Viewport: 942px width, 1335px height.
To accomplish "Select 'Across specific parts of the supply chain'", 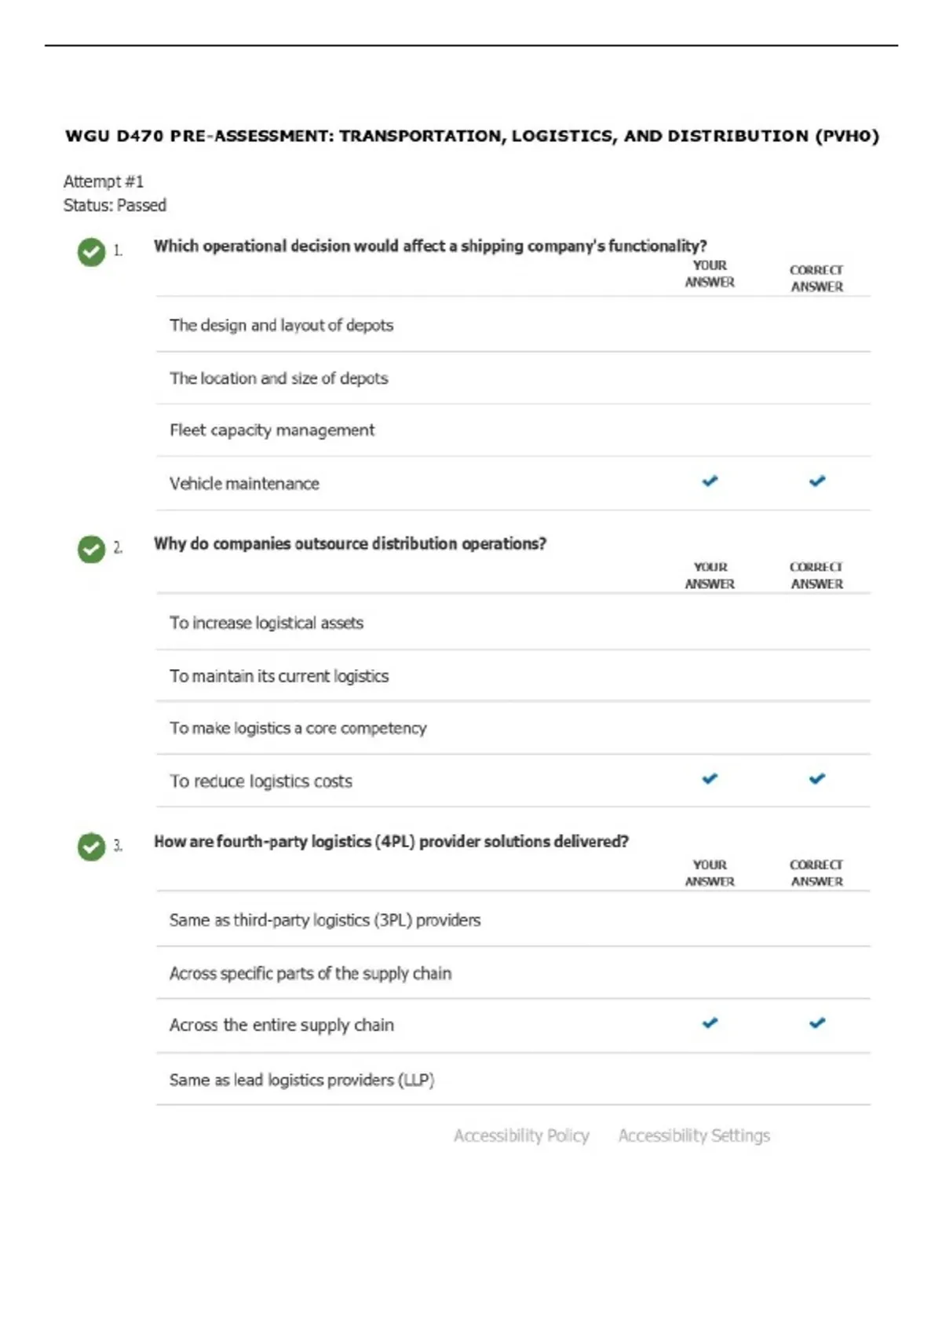I will (513, 973).
